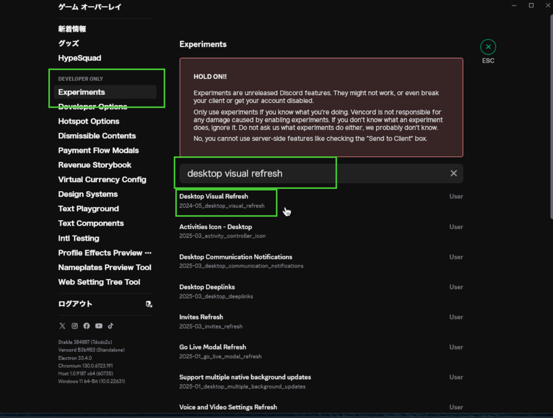Clear the experiments search text
The height and width of the screenshot is (418, 553).
pyautogui.click(x=453, y=173)
